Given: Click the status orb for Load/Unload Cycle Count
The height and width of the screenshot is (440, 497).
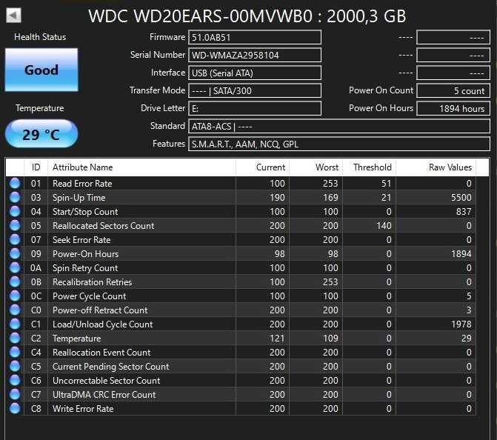Looking at the screenshot, I should pyautogui.click(x=15, y=324).
